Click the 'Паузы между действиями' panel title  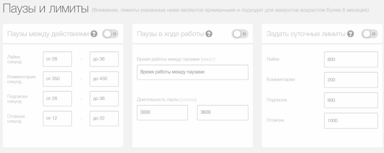(48, 34)
